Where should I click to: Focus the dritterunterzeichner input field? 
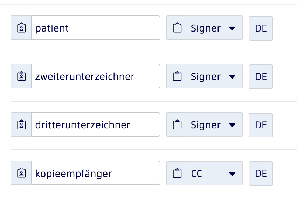point(96,124)
